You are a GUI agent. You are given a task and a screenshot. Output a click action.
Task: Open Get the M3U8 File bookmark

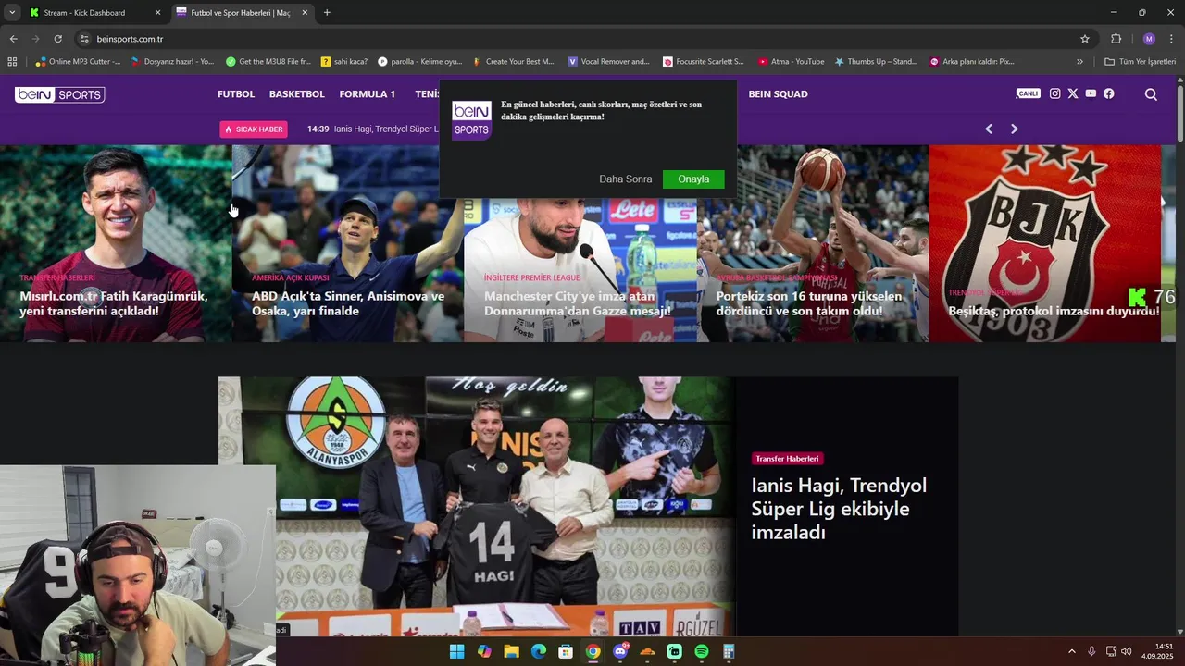(268, 62)
